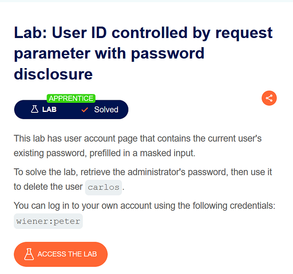Click the orange checkmark next to Solved
Viewport: 293px width, 274px height.
point(85,110)
